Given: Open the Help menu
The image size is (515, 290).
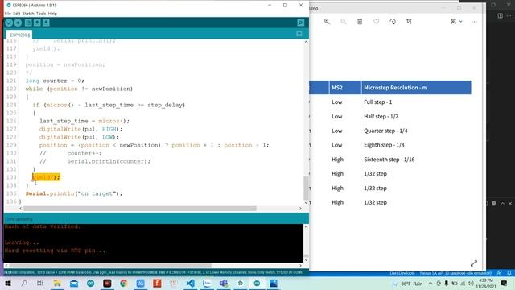Looking at the screenshot, I should coord(52,14).
